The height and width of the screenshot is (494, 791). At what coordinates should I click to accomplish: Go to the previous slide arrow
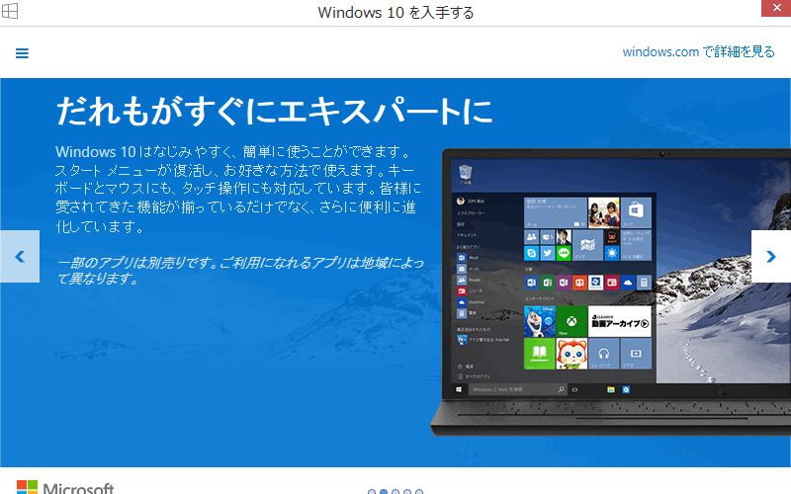pyautogui.click(x=19, y=256)
